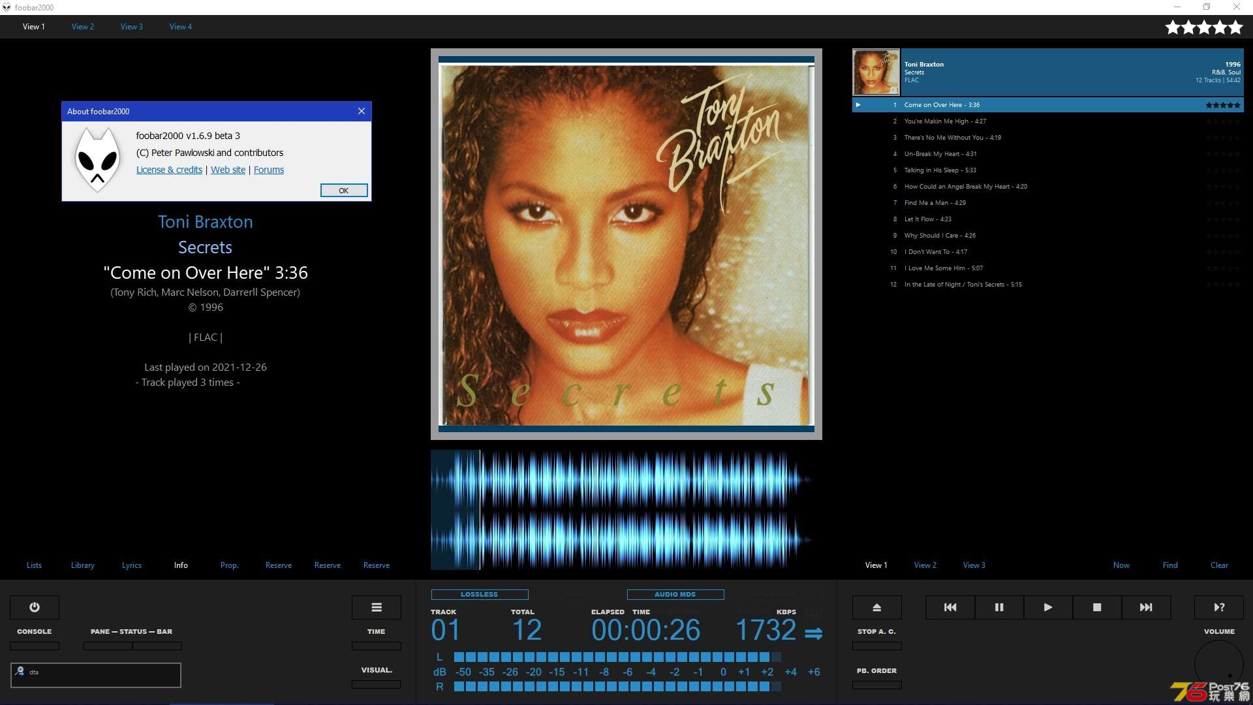This screenshot has width=1253, height=705.
Task: Switch to View 4 top tab
Action: click(x=181, y=27)
